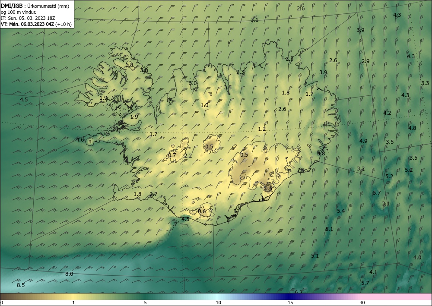Click the title text 'DMI/IGB : Úrkomumætti (mm)'
The width and height of the screenshot is (432, 306).
click(35, 6)
